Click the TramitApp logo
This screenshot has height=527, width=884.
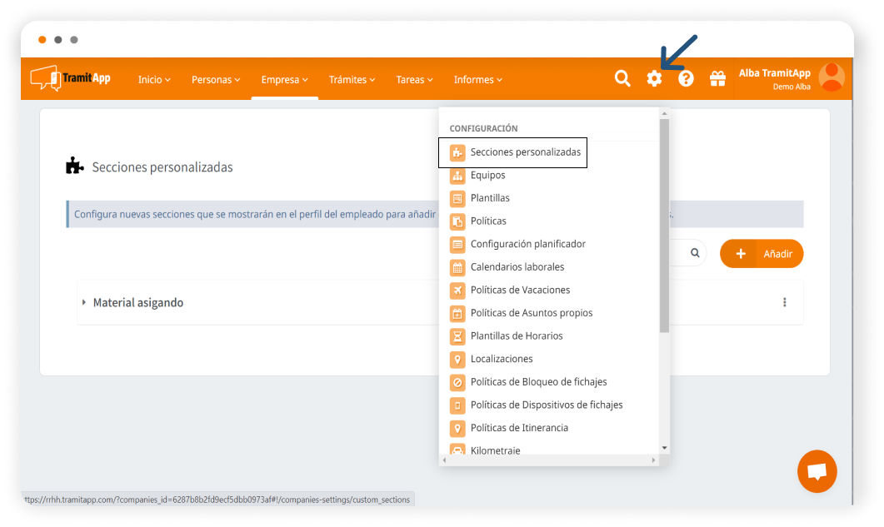(70, 78)
